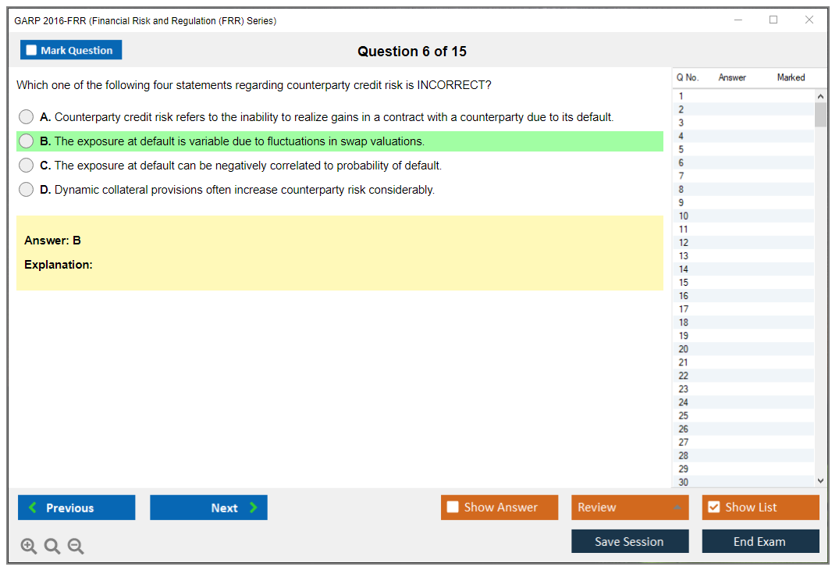Choose option C about negative correlation
This screenshot has height=574, width=839.
point(27,166)
